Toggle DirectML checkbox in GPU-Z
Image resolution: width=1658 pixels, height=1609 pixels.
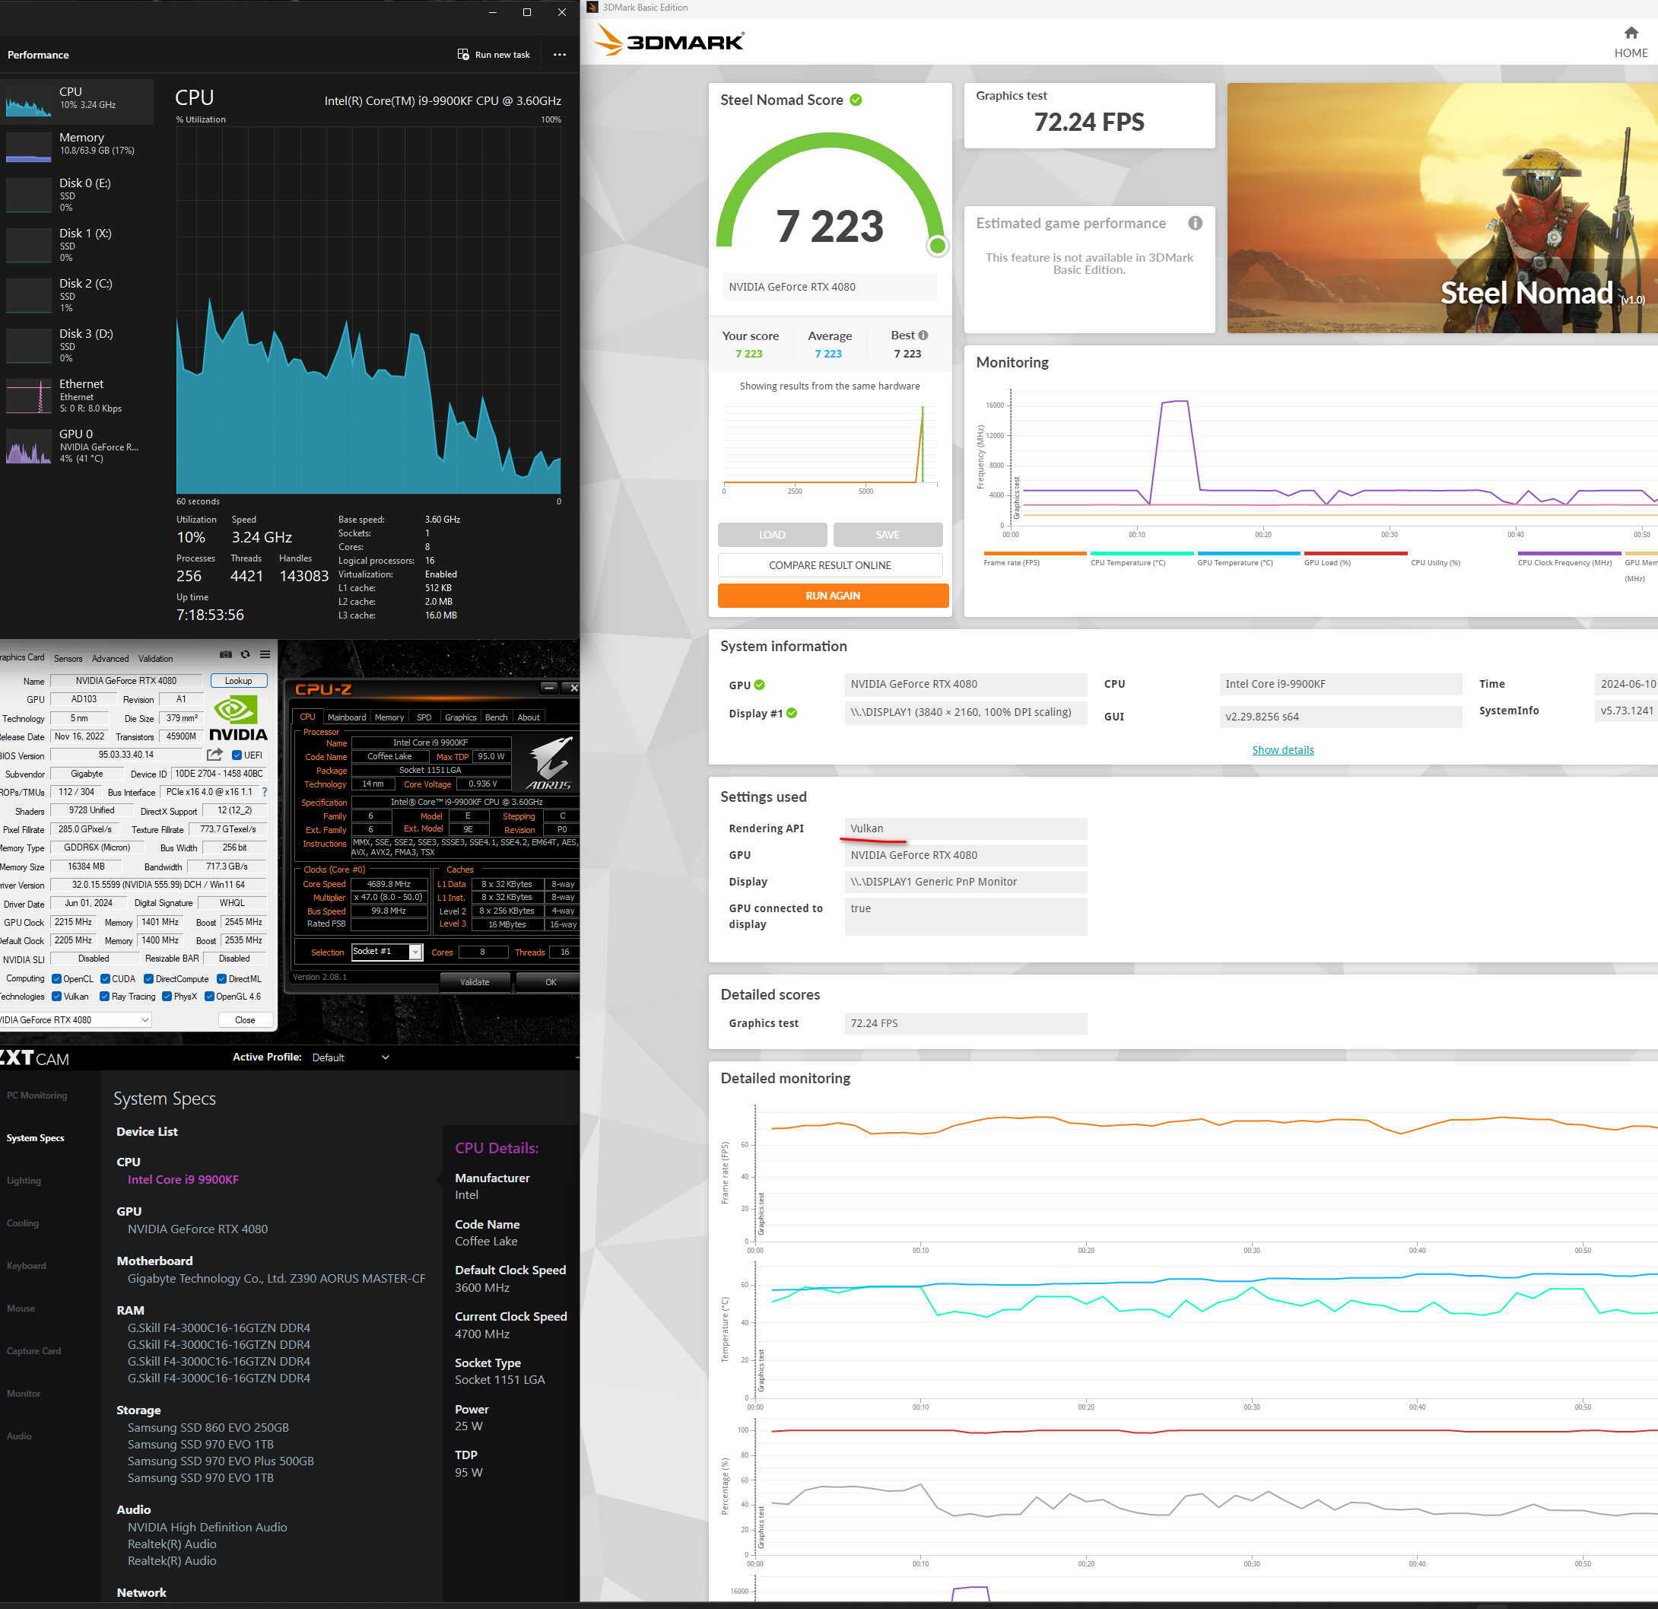(221, 979)
